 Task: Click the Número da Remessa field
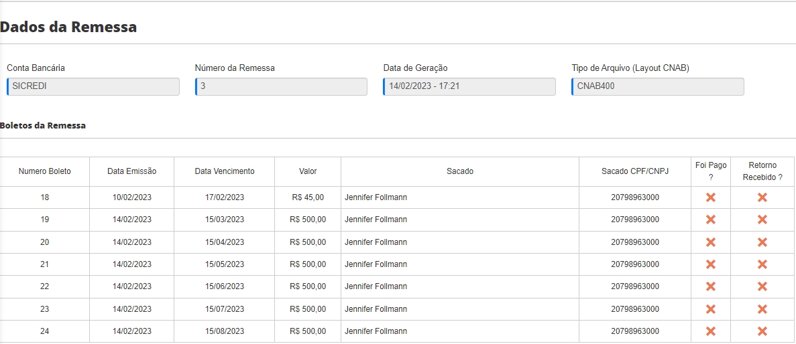[282, 86]
